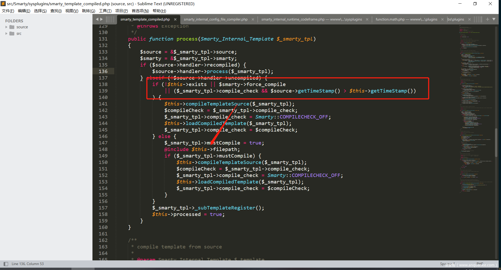This screenshot has width=501, height=270.
Task: Toggle the sidebar using the status bar icon
Action: (x=6, y=264)
